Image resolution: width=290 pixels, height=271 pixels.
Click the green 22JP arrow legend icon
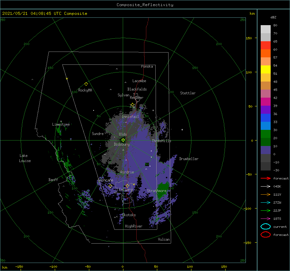(x=266, y=210)
